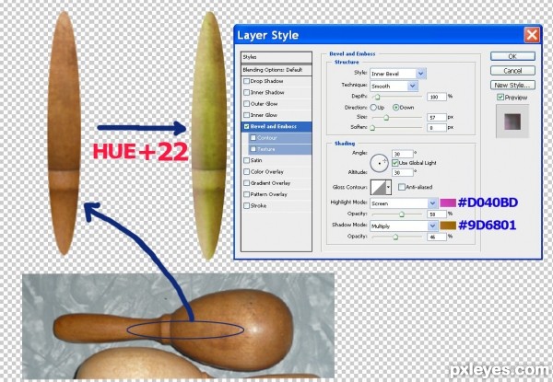Enable the Stroke effect
Image resolution: width=553 pixels, height=382 pixels.
[x=246, y=205]
